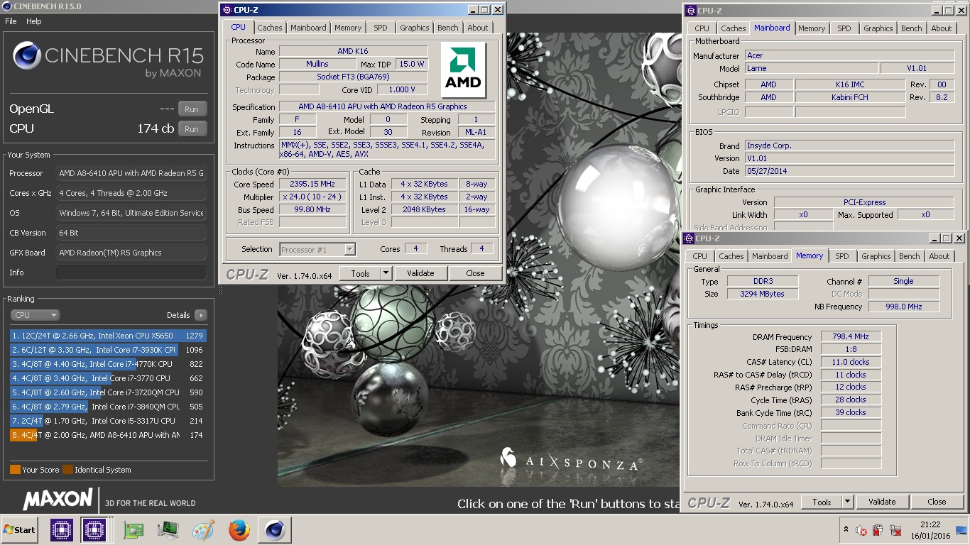Image resolution: width=970 pixels, height=545 pixels.
Task: Open Graphics tab in main CPU-Z
Action: pyautogui.click(x=415, y=28)
